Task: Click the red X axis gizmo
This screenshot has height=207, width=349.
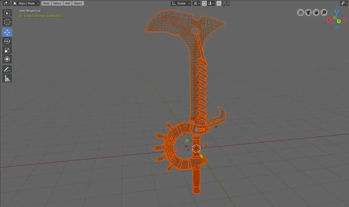Action: 329,20
